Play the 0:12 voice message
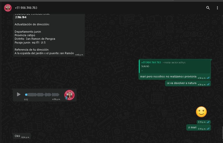The image size is (223, 143). (18, 94)
